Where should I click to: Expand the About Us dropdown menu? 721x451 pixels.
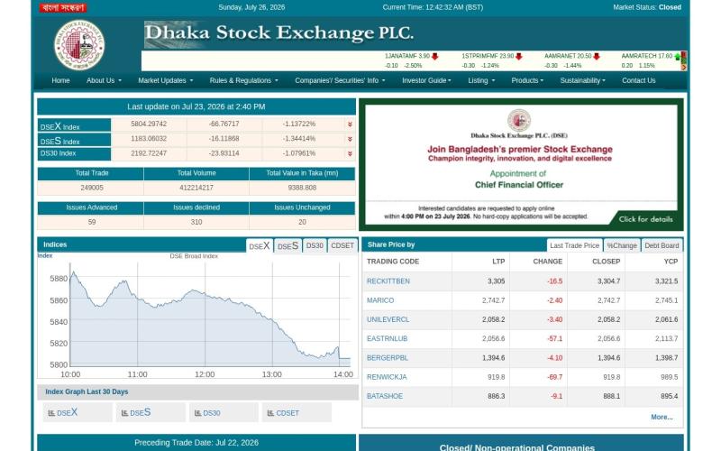click(x=104, y=80)
